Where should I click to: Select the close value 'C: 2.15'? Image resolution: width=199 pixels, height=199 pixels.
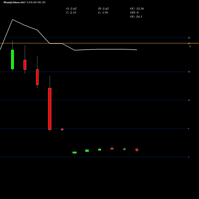[71, 12]
